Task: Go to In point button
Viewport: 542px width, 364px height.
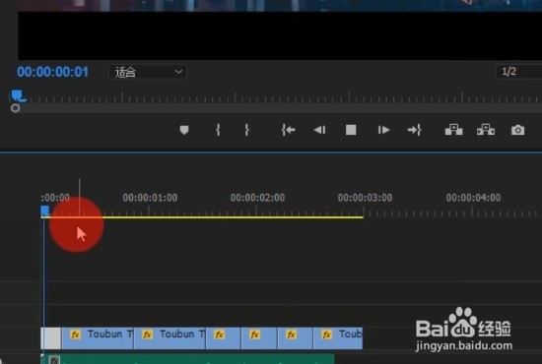Action: (288, 130)
